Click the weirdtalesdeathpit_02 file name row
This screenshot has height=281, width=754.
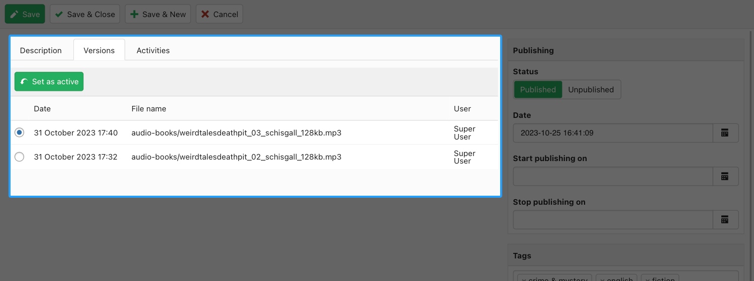[236, 157]
